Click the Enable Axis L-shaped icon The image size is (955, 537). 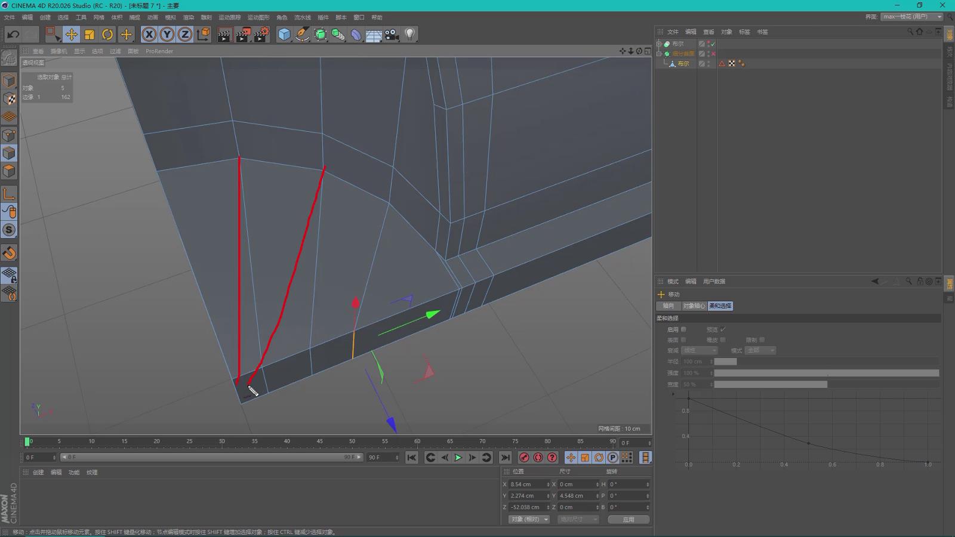click(x=9, y=194)
